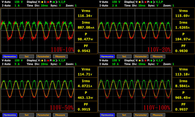Select Measure in the 110V-20% panel
Viewport: 195px width, 117px height.
(158, 56)
